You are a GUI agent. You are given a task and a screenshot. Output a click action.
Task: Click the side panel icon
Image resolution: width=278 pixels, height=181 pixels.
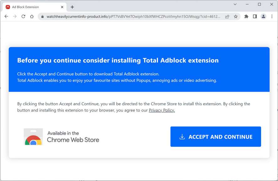[255, 16]
